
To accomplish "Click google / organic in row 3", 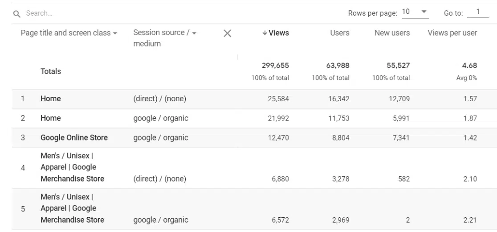I will (x=161, y=137).
